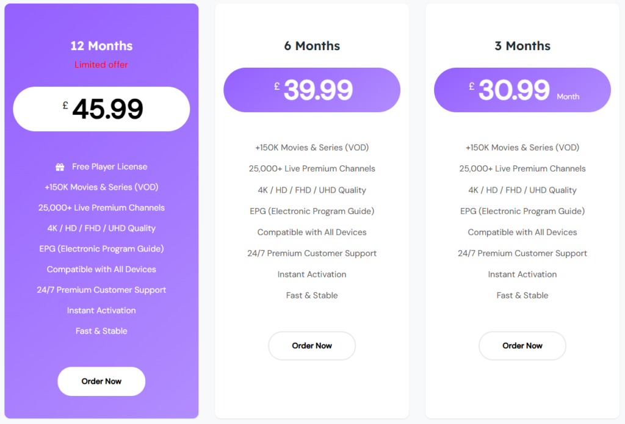Select the 12 Months plan heading
Image resolution: width=625 pixels, height=424 pixels.
click(101, 46)
